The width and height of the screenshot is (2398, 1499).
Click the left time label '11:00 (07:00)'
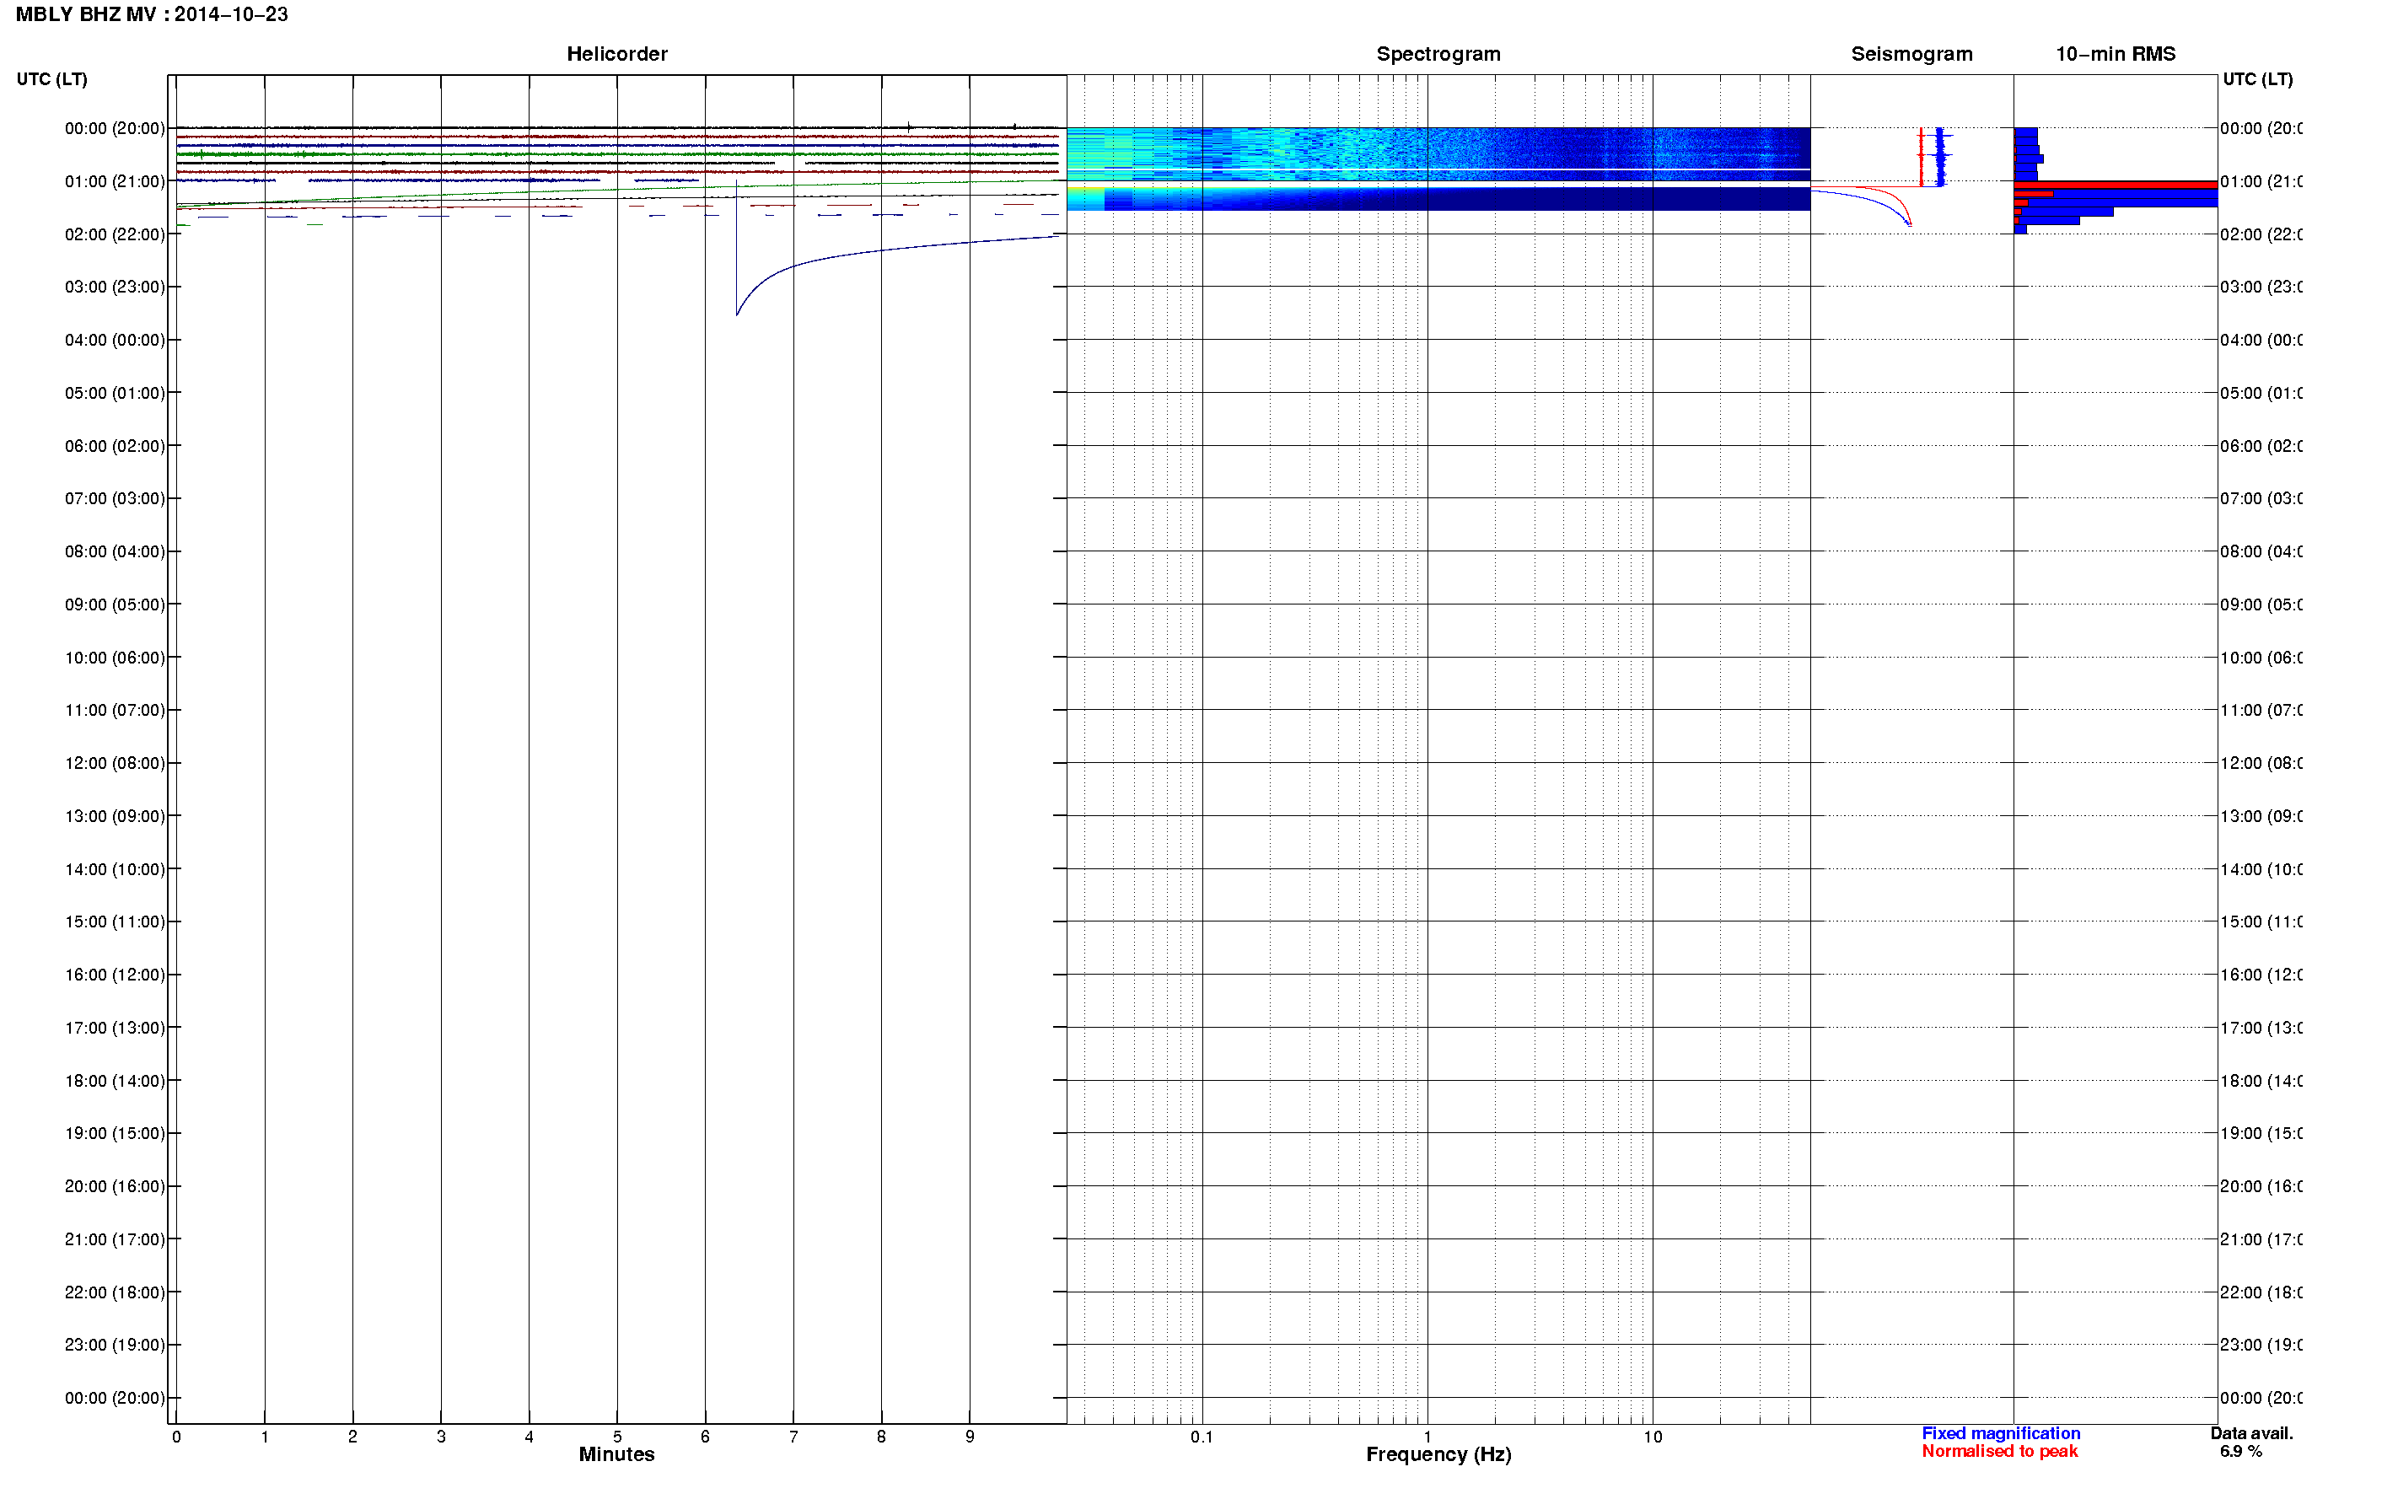pyautogui.click(x=115, y=711)
